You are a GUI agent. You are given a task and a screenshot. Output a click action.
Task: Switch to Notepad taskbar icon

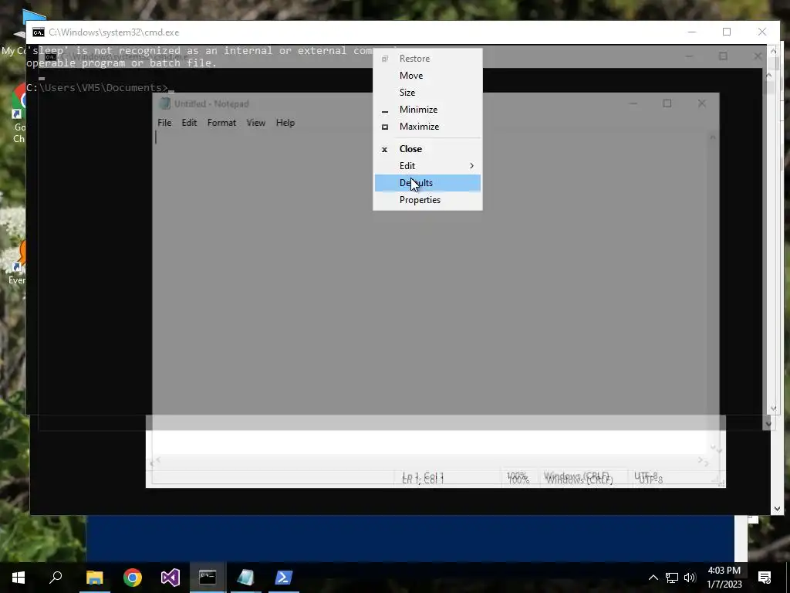[x=245, y=578]
